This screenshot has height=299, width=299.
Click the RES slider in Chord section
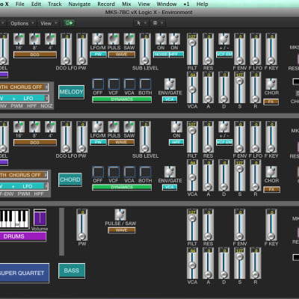coord(208,137)
